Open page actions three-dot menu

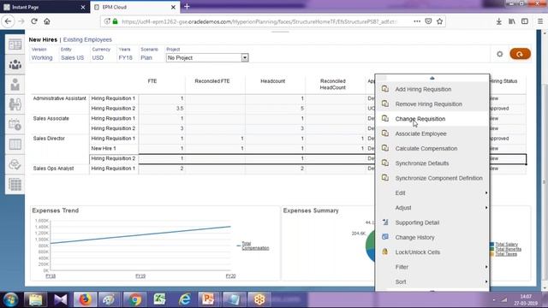click(417, 21)
